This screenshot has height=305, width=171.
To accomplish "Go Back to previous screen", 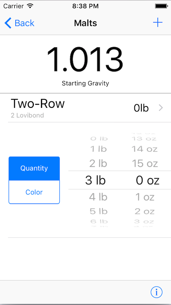I will tap(19, 23).
